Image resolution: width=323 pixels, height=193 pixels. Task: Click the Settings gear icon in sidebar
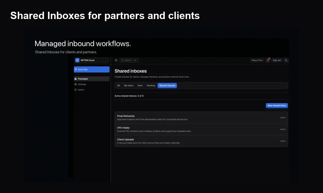pyautogui.click(x=76, y=84)
